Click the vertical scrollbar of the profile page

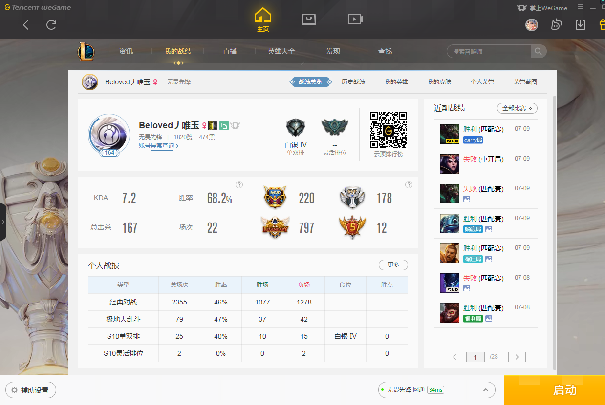[555, 232]
